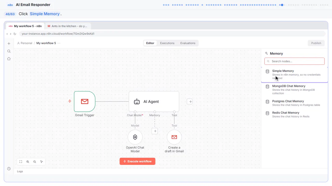Click the plus button under Memory connector
The height and width of the screenshot is (186, 332).
pos(155,131)
